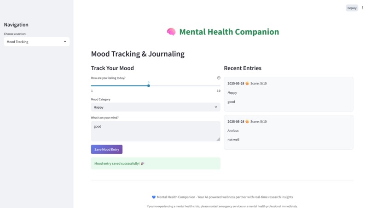The image size is (371, 208).
Task: Click the 'What's on your mind?' label
Action: pyautogui.click(x=105, y=118)
